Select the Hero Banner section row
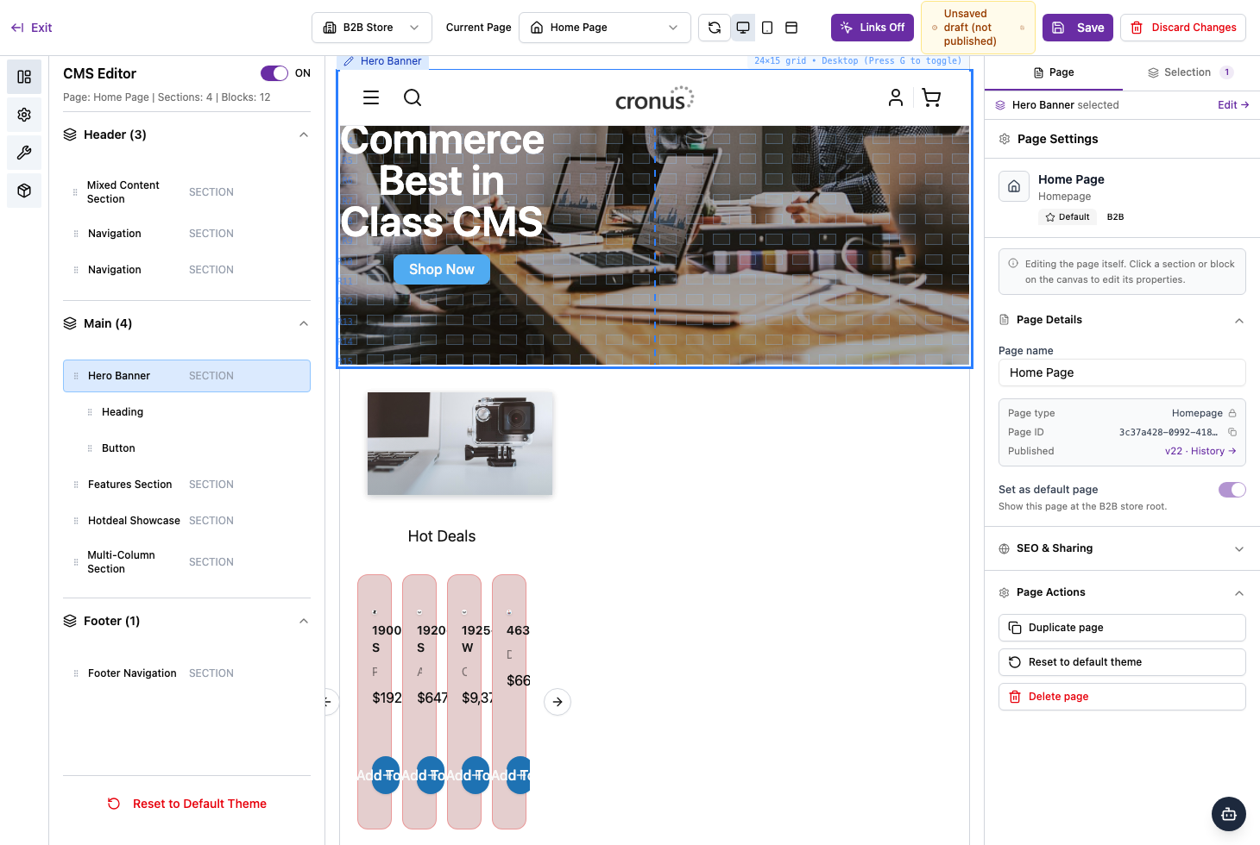Image resolution: width=1260 pixels, height=845 pixels. click(186, 376)
